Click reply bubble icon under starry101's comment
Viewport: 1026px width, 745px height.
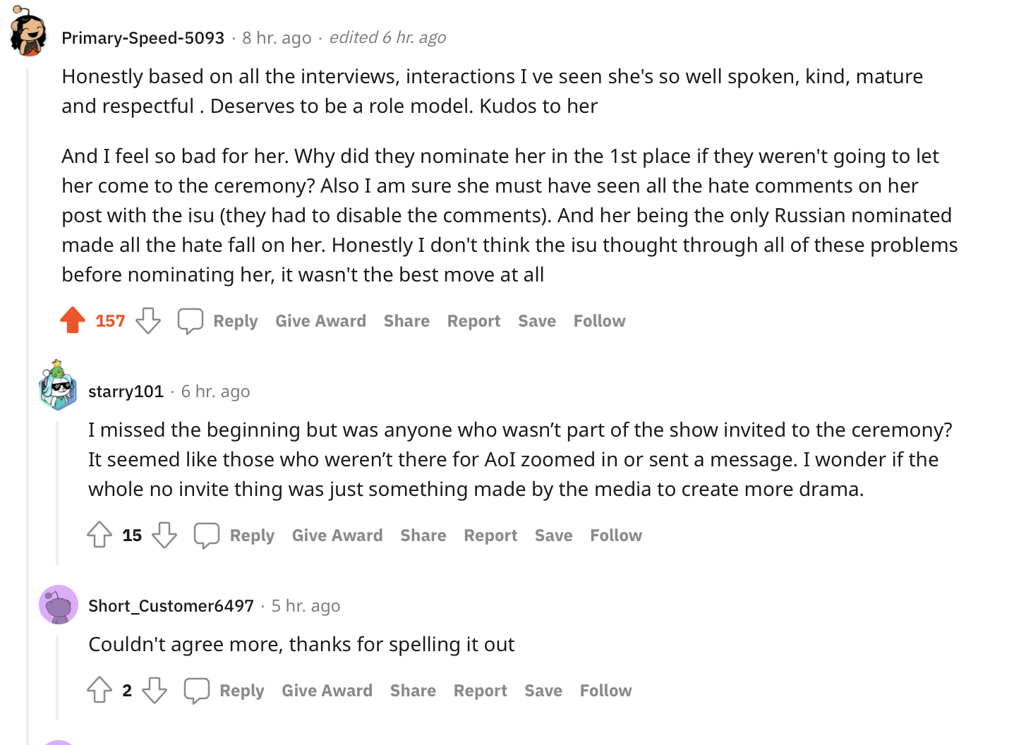tap(207, 535)
